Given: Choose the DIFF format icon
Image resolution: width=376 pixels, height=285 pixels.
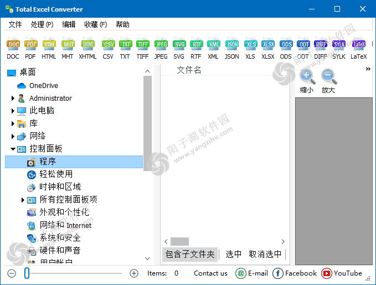Looking at the screenshot, I should 321,44.
